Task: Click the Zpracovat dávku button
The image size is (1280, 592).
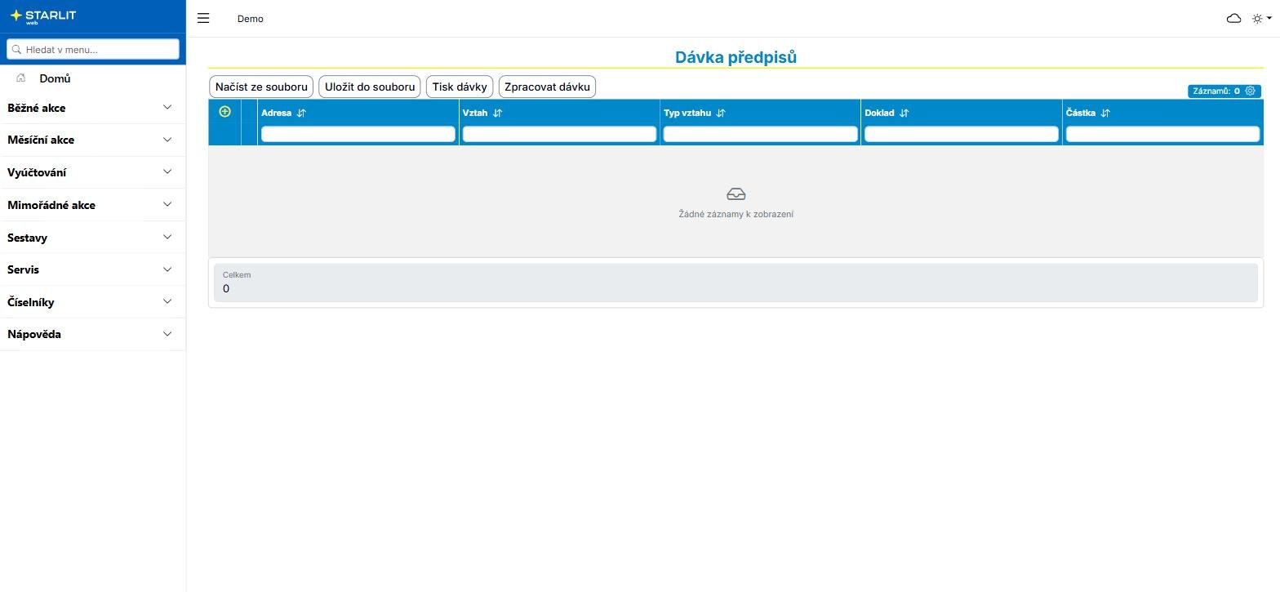Action: point(547,87)
